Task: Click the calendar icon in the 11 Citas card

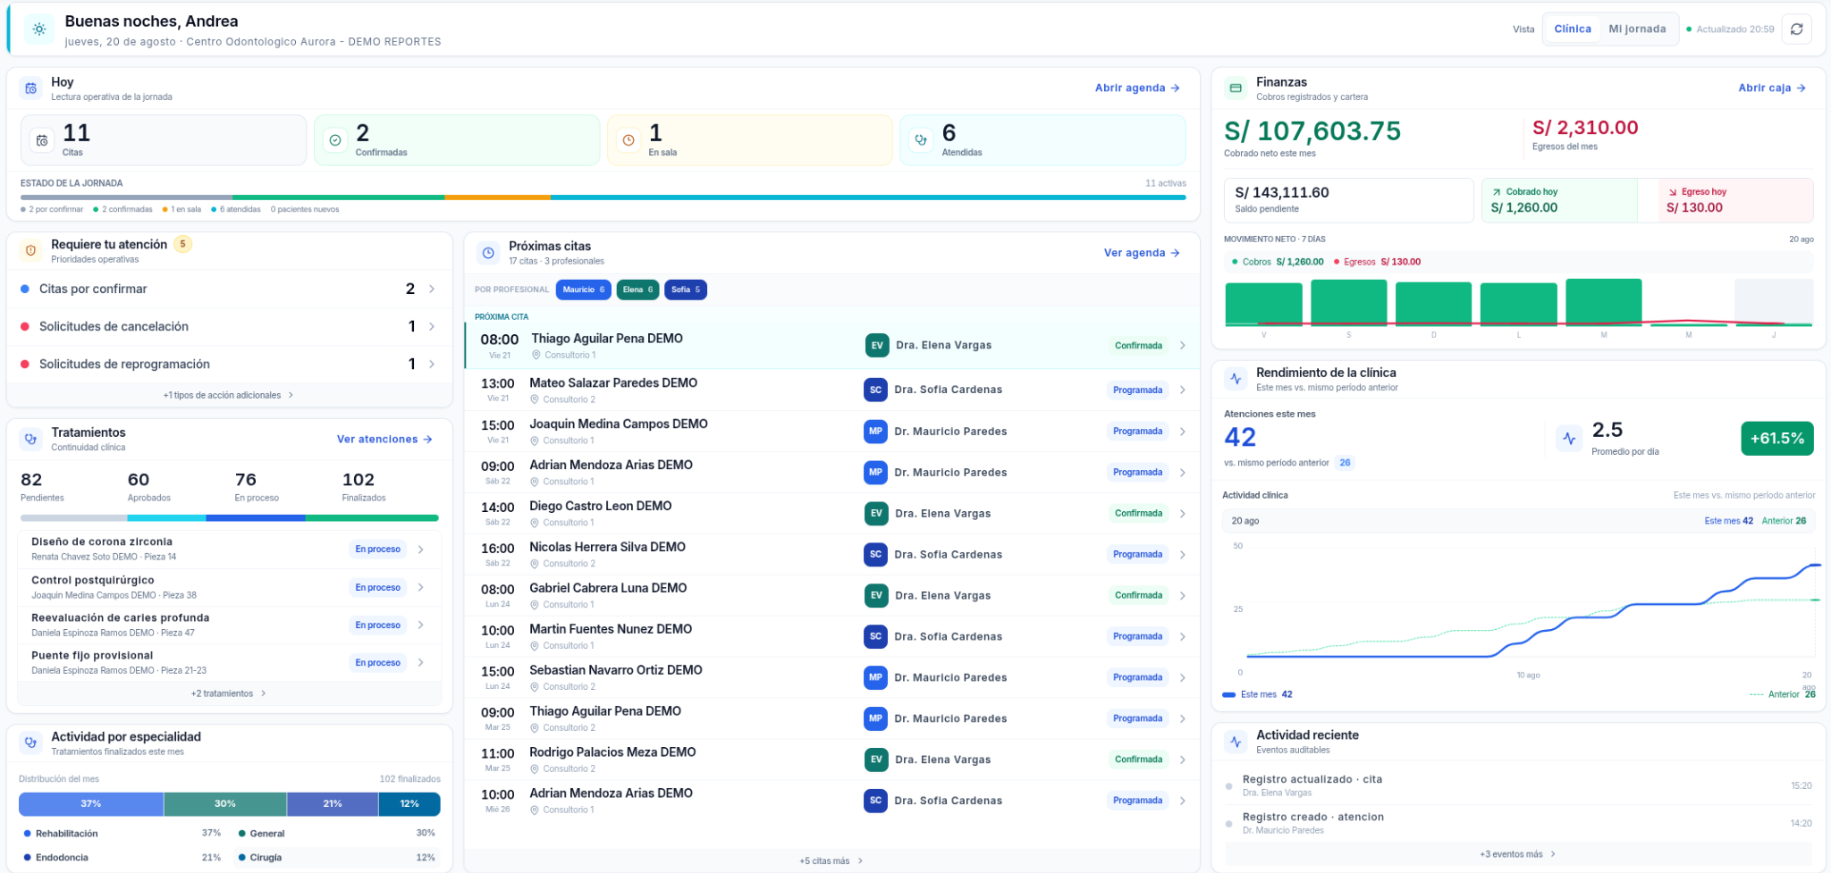Action: 42,140
